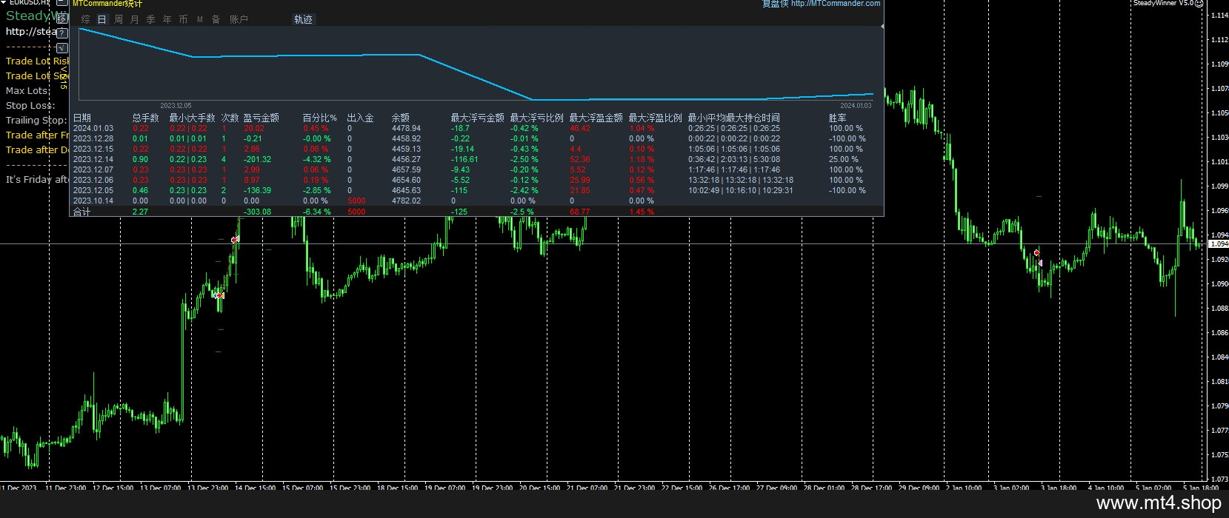Click the total -303.08 loss value
This screenshot has height=518, width=1229.
tap(257, 212)
